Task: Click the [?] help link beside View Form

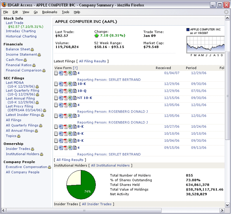Action: [75, 68]
